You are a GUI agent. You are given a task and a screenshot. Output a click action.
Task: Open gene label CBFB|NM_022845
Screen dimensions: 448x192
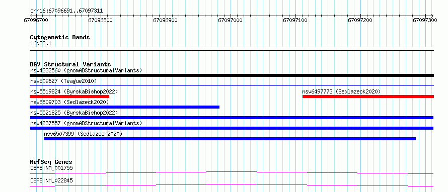[x=51, y=180]
